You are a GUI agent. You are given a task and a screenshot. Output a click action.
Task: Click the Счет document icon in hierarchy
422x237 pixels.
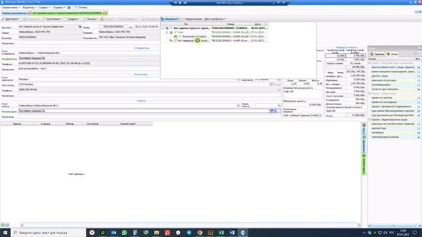pyautogui.click(x=171, y=32)
